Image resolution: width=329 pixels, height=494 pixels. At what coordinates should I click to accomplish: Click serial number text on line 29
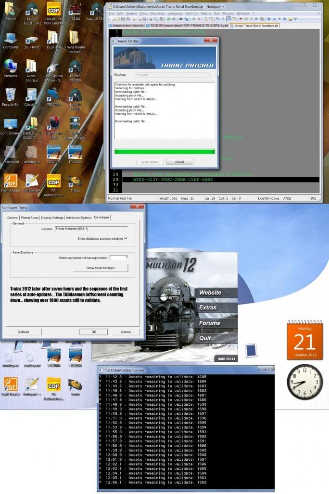(173, 179)
